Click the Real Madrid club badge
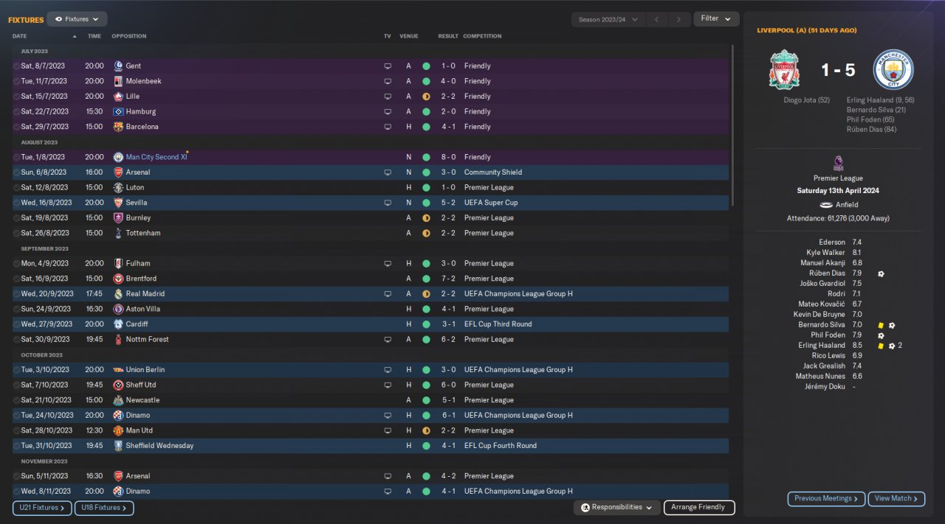 [118, 294]
